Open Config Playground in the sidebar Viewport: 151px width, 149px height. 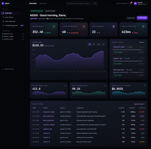pos(13,25)
